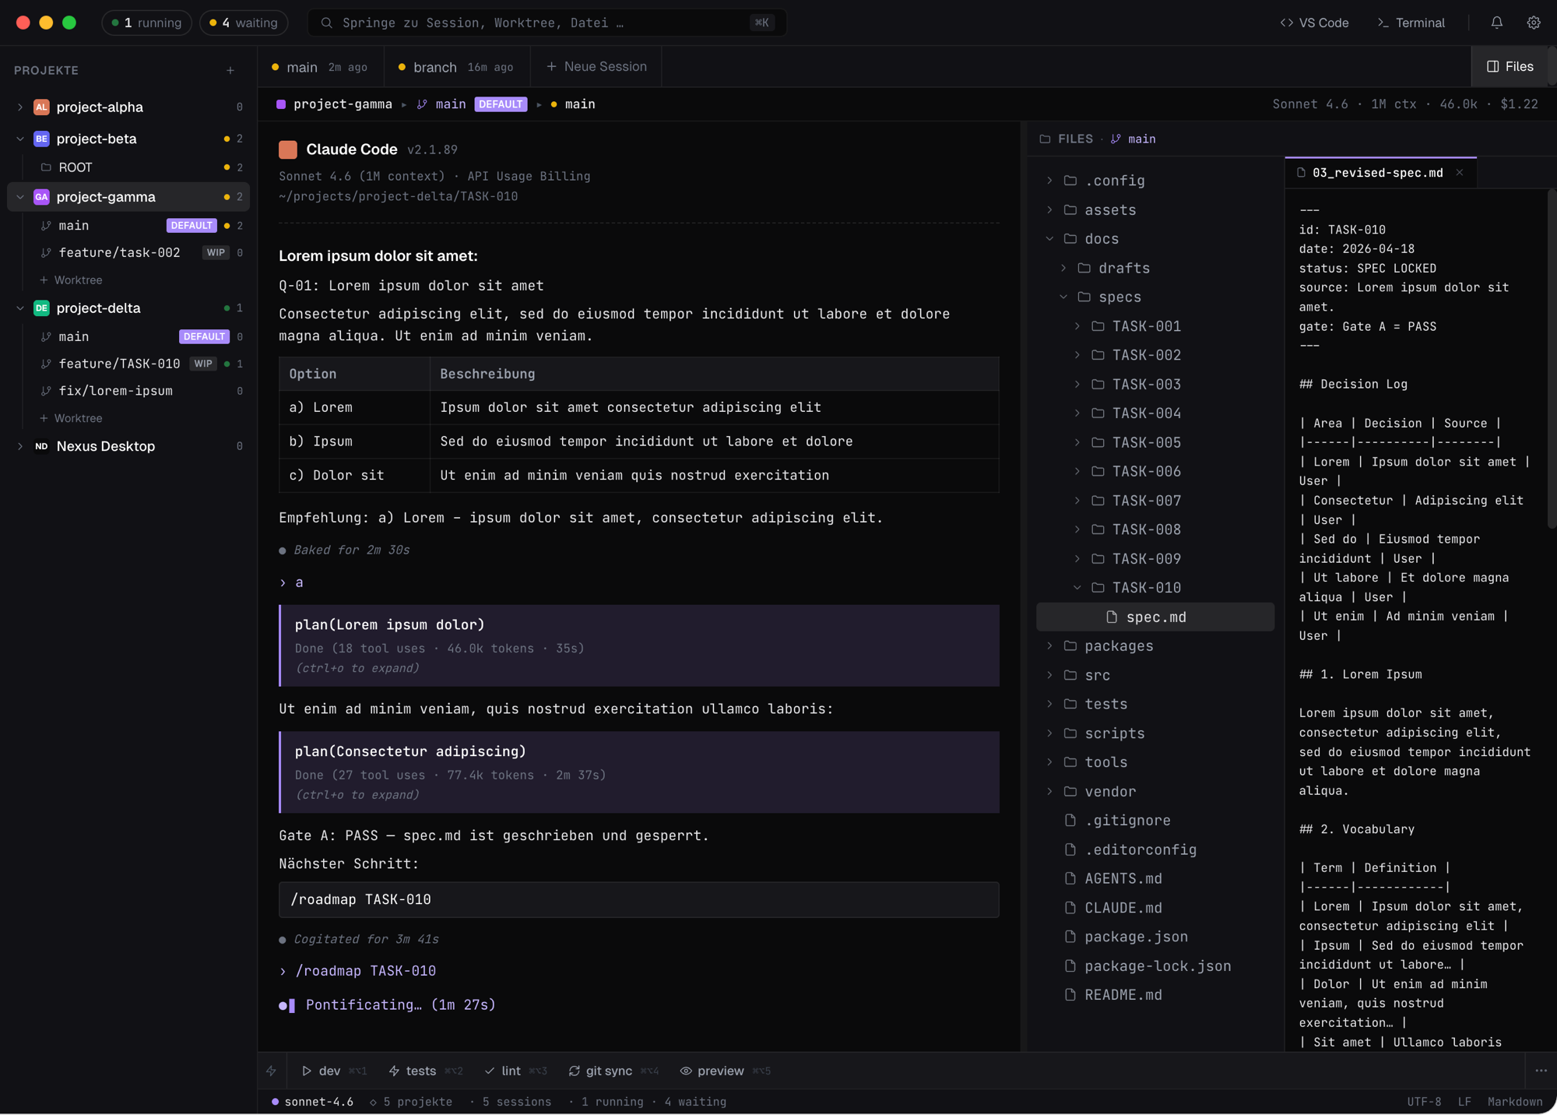
Task: Collapse project-beta in sidebar
Action: click(x=20, y=139)
